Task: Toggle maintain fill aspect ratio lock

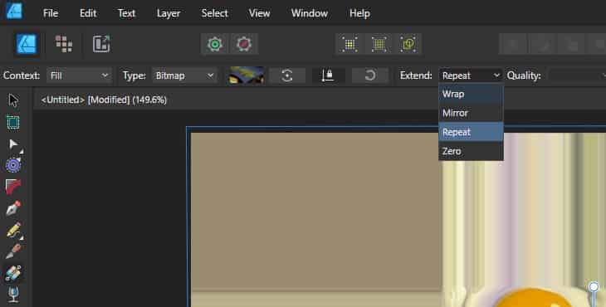Action: point(328,76)
